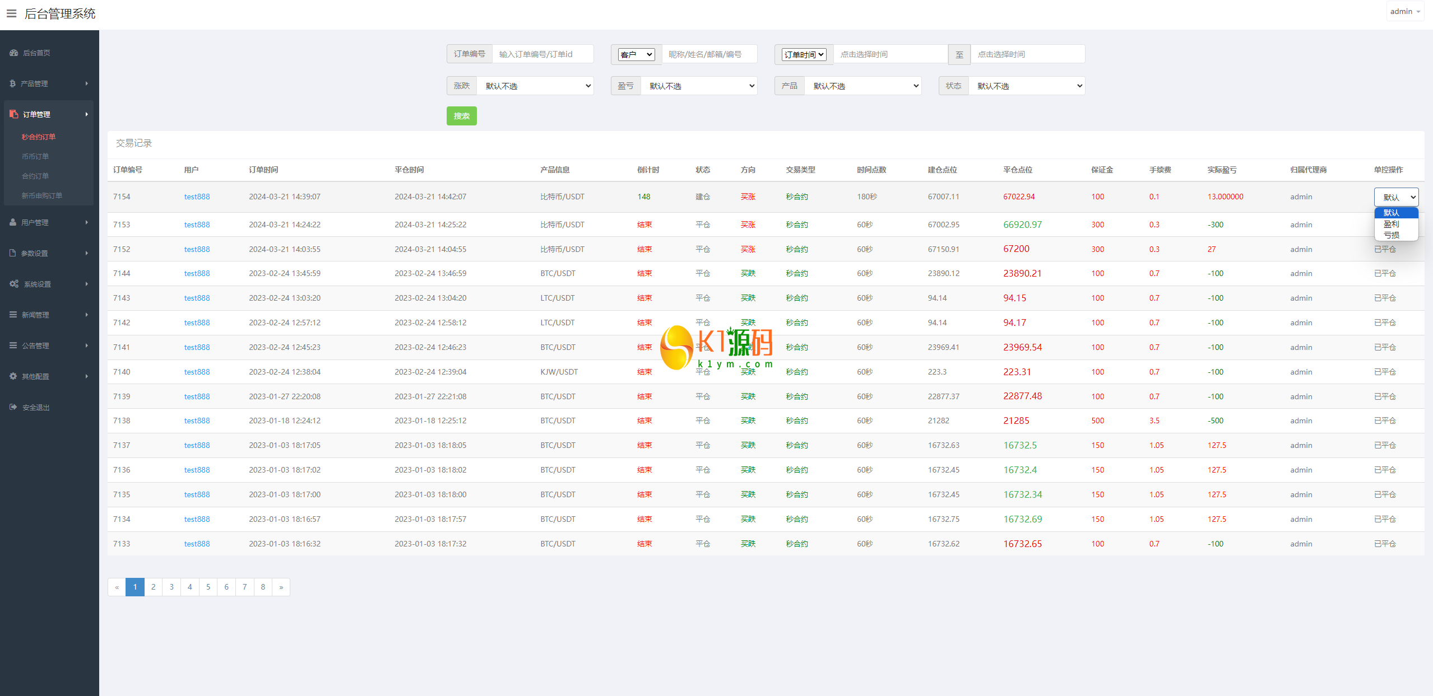Open the 币币订单 submenu item
The width and height of the screenshot is (1433, 696).
(35, 156)
